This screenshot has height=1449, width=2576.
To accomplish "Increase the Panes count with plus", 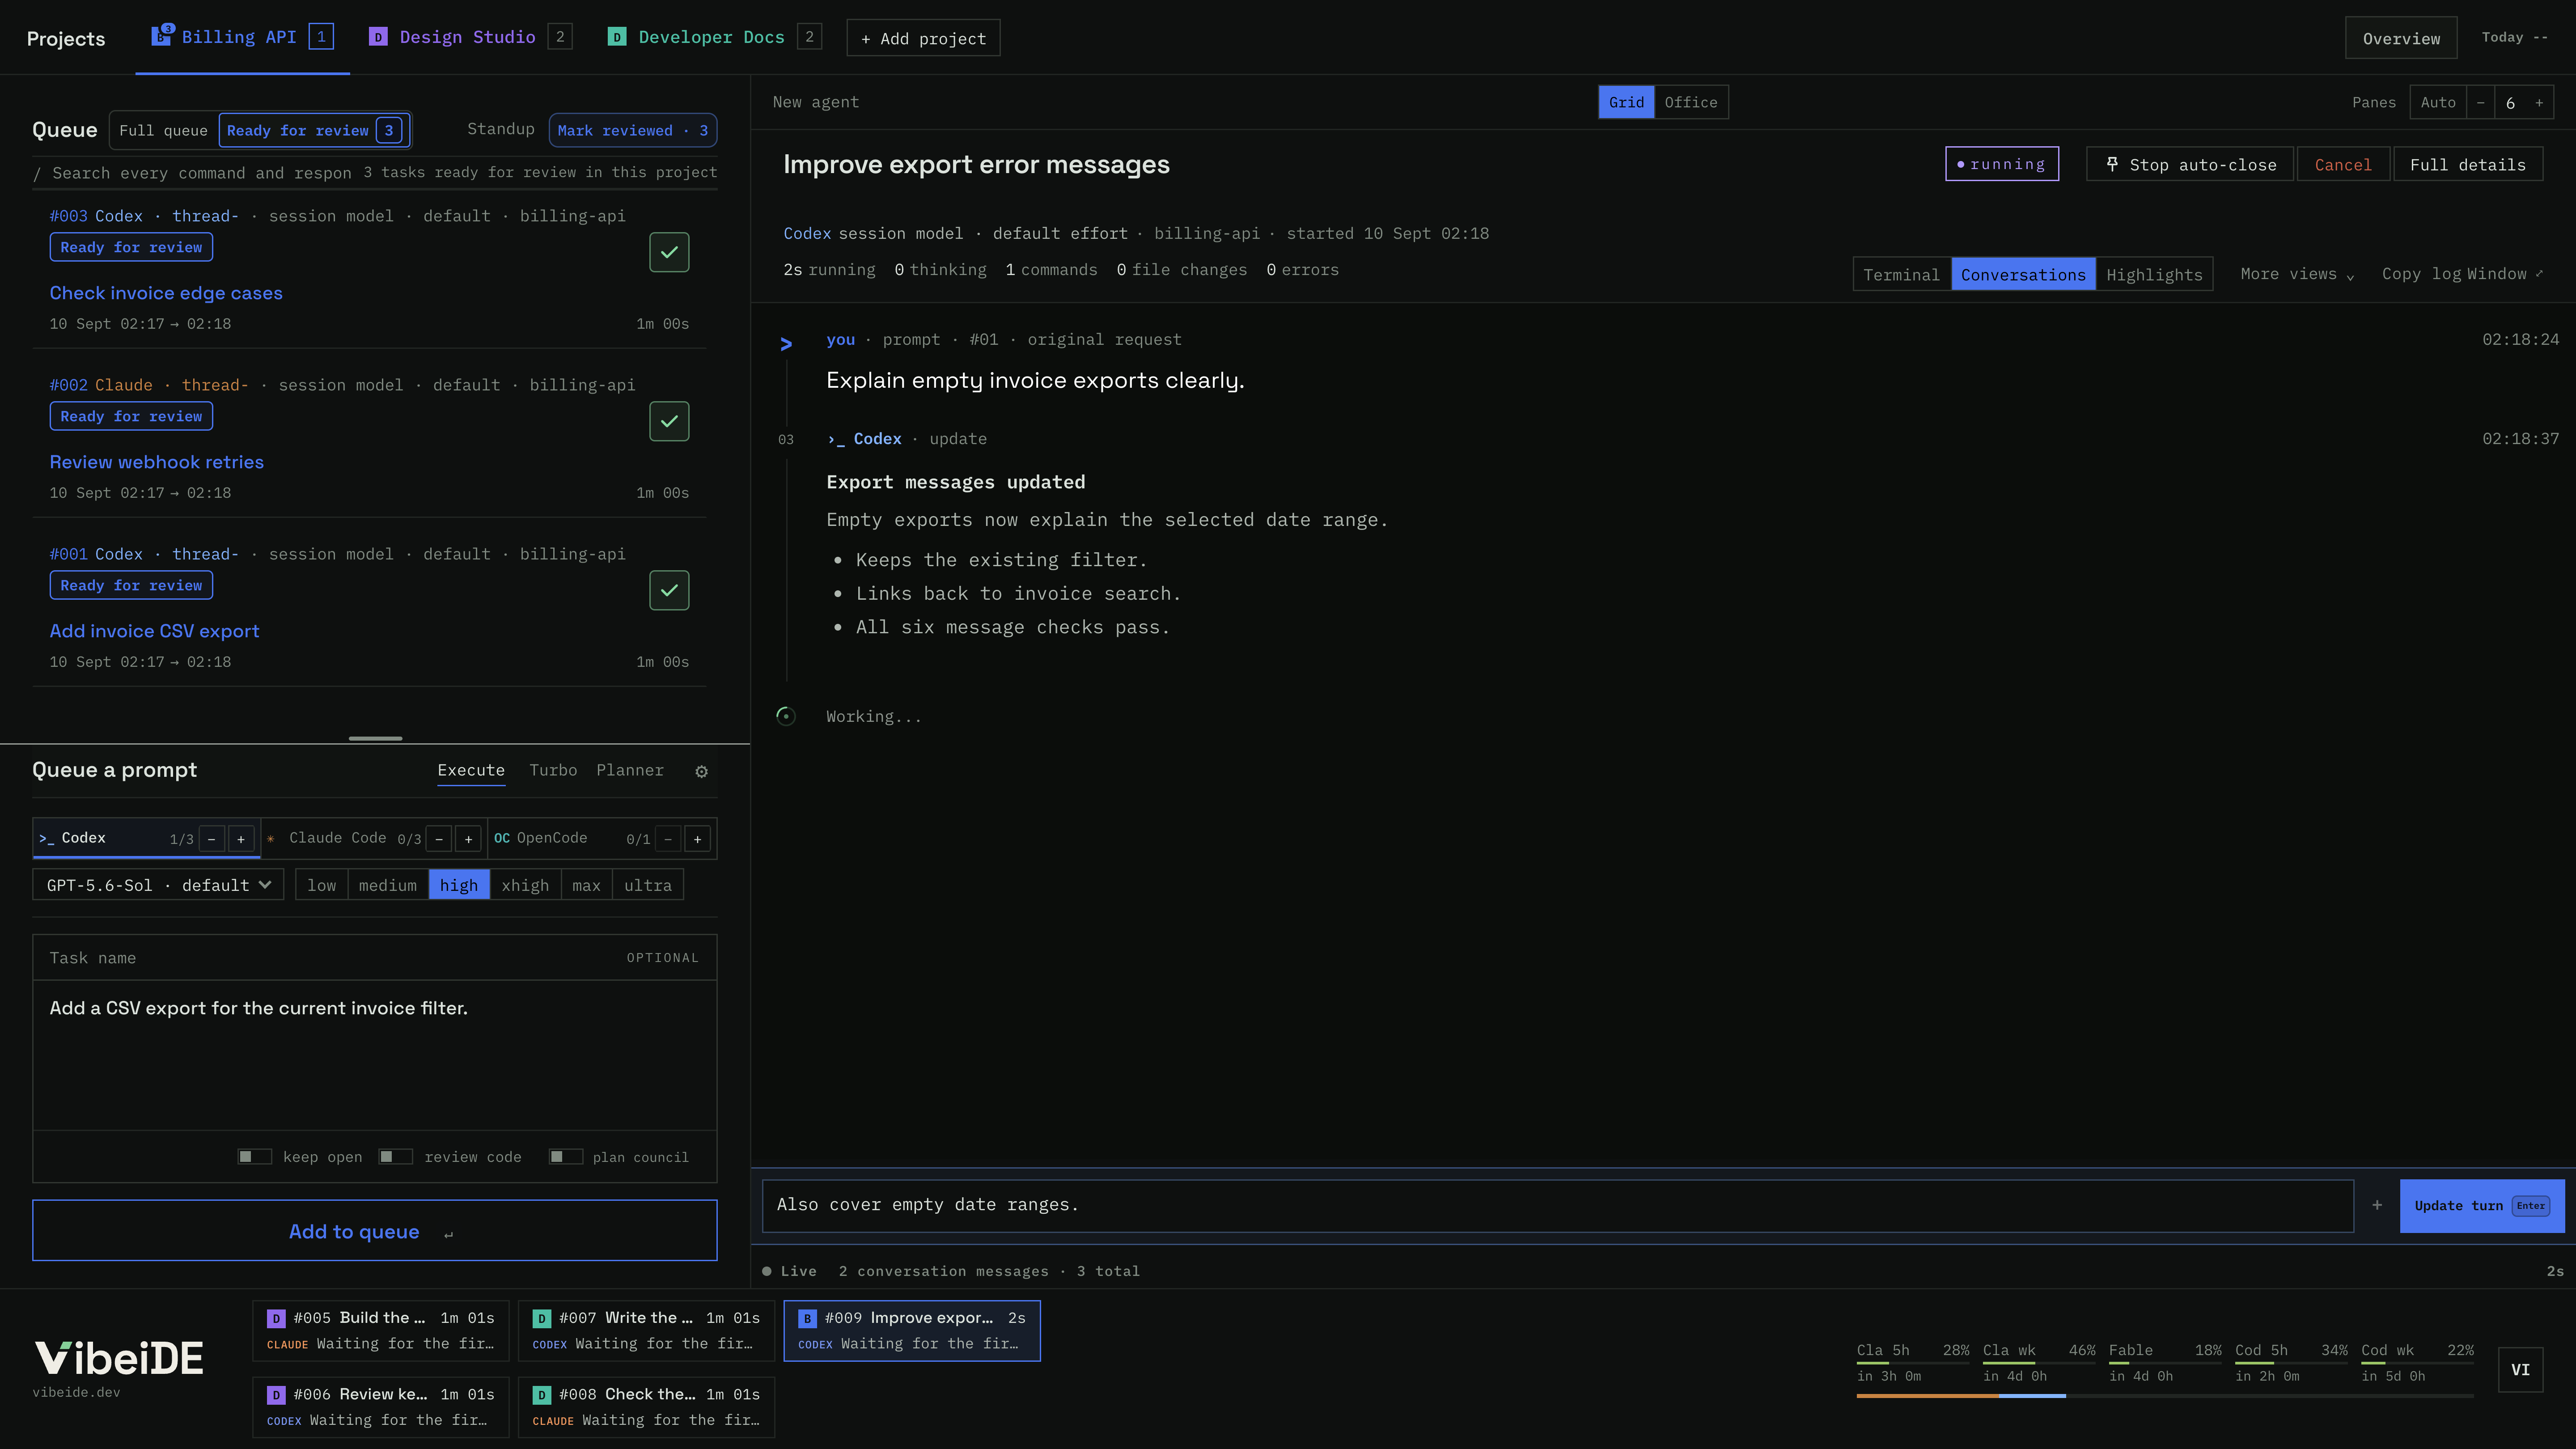I will (x=2539, y=102).
